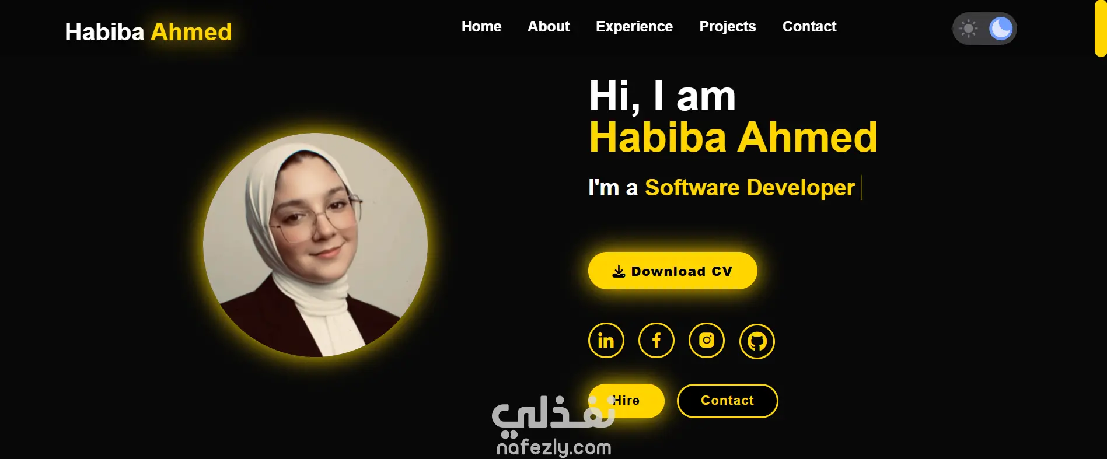The height and width of the screenshot is (459, 1107).
Task: Click the outlined Contact button
Action: (x=727, y=401)
